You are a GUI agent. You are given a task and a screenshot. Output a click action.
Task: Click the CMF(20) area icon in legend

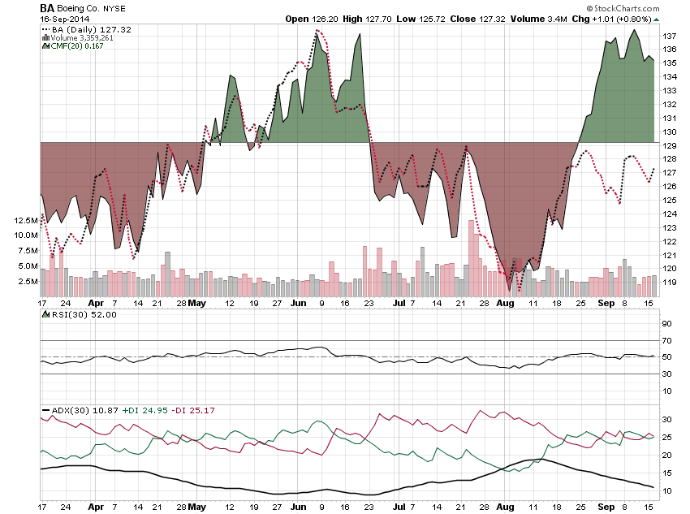45,45
